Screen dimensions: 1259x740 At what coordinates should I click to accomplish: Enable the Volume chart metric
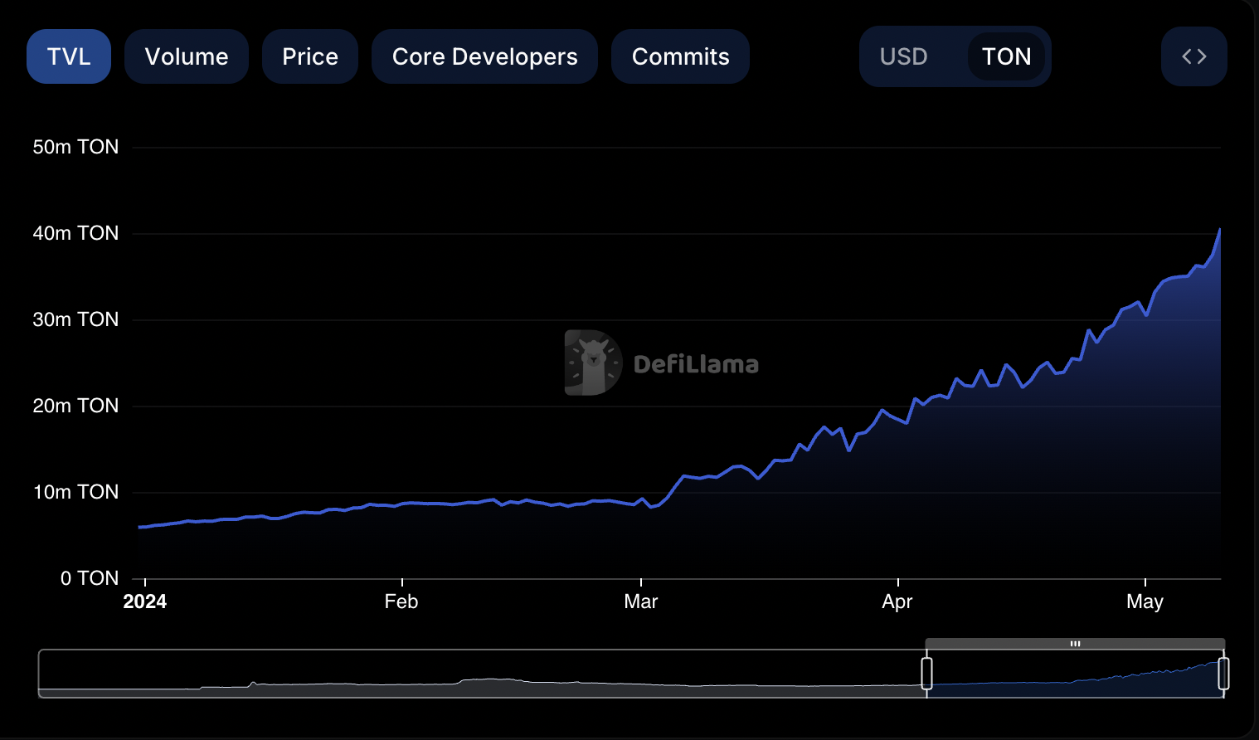pyautogui.click(x=187, y=56)
